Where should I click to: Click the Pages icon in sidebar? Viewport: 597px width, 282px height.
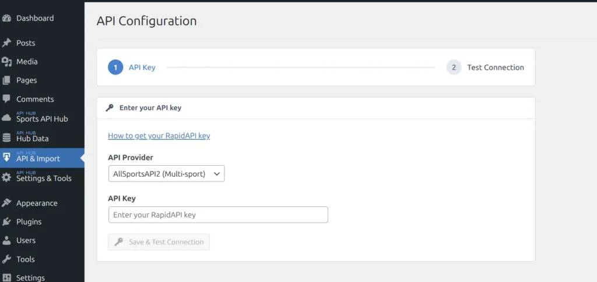coord(6,80)
